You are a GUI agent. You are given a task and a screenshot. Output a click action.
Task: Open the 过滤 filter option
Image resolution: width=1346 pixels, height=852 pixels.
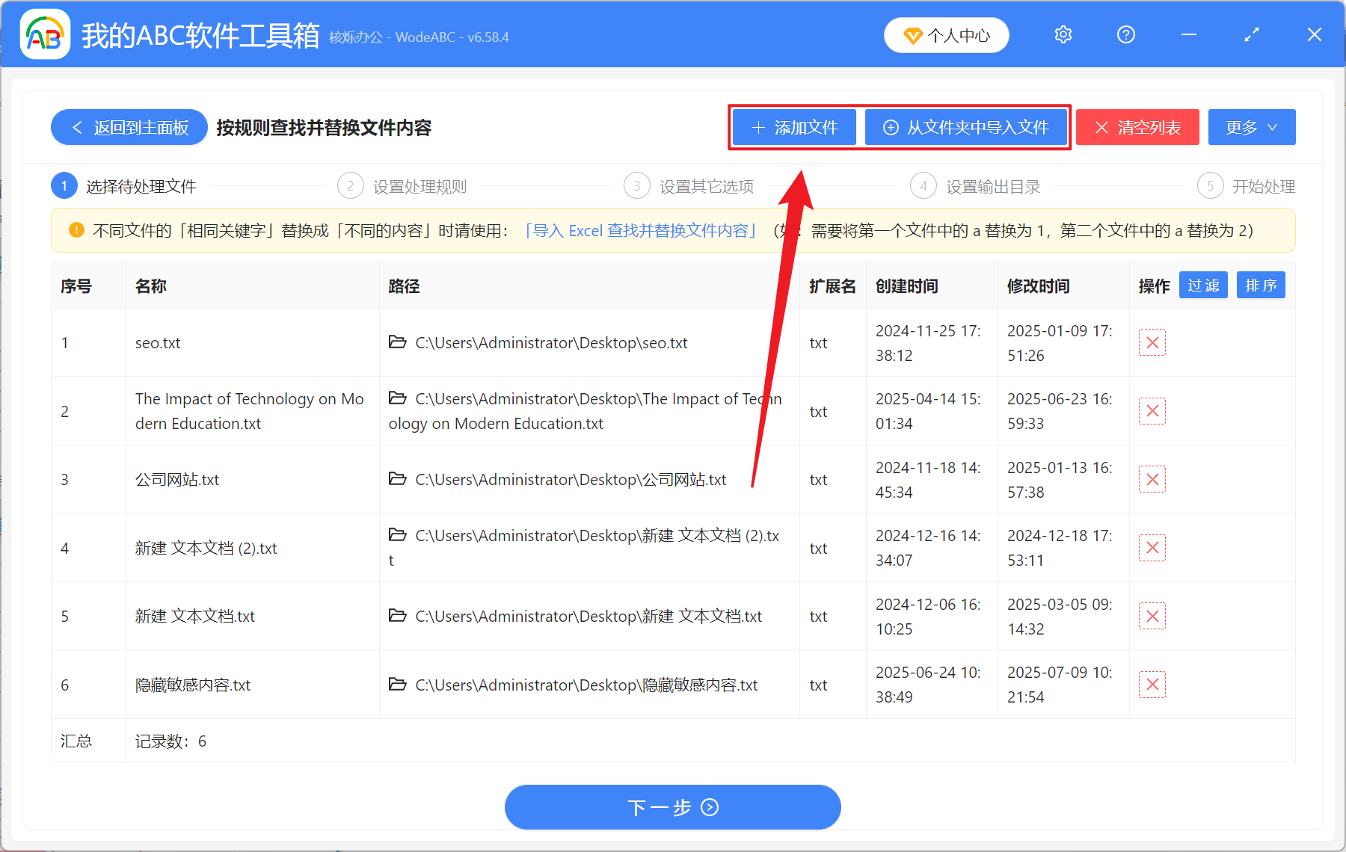[1203, 285]
